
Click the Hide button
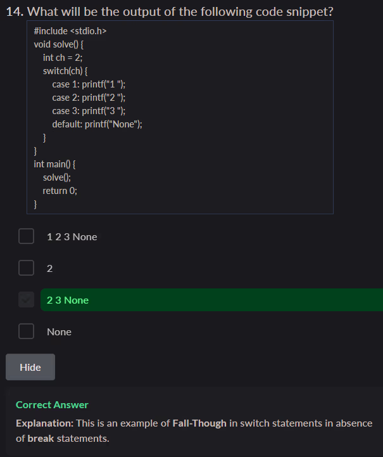pos(30,367)
